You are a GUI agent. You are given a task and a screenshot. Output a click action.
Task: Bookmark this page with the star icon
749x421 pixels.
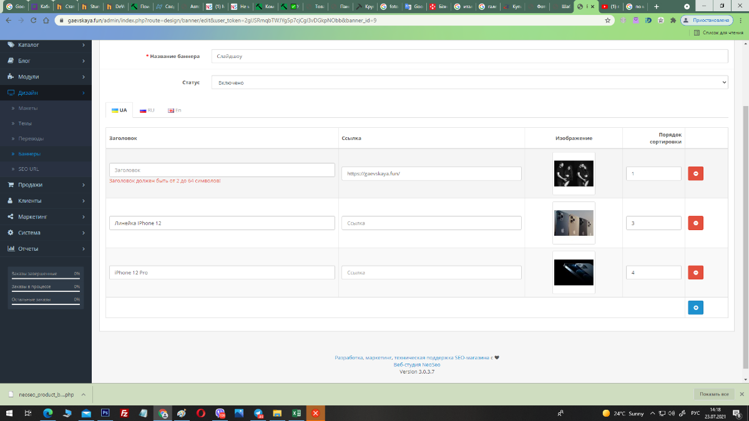pyautogui.click(x=608, y=20)
